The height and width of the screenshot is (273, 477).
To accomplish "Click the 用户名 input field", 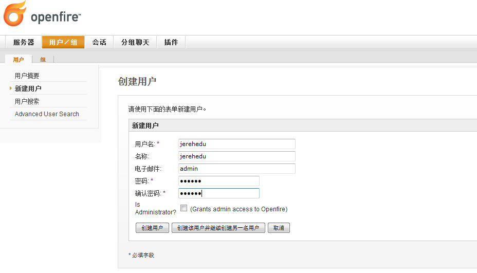I will click(236, 144).
